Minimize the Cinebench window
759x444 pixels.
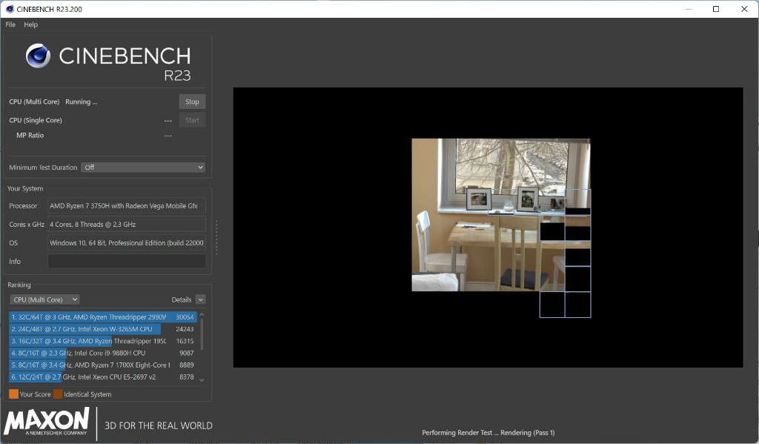[687, 9]
